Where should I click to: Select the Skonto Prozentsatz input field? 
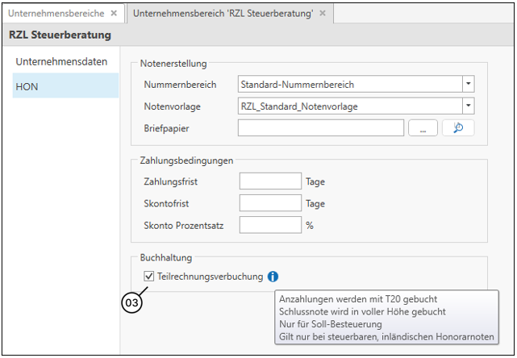click(x=270, y=225)
